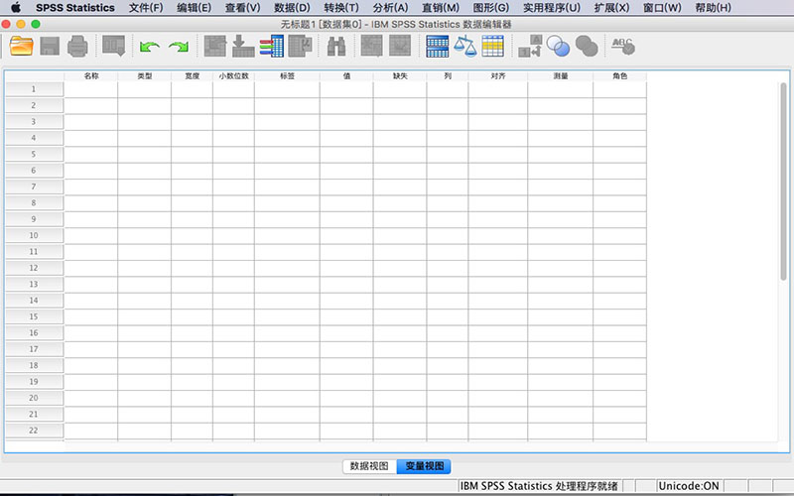Open the Variables info icon
794x496 pixels.
click(272, 46)
